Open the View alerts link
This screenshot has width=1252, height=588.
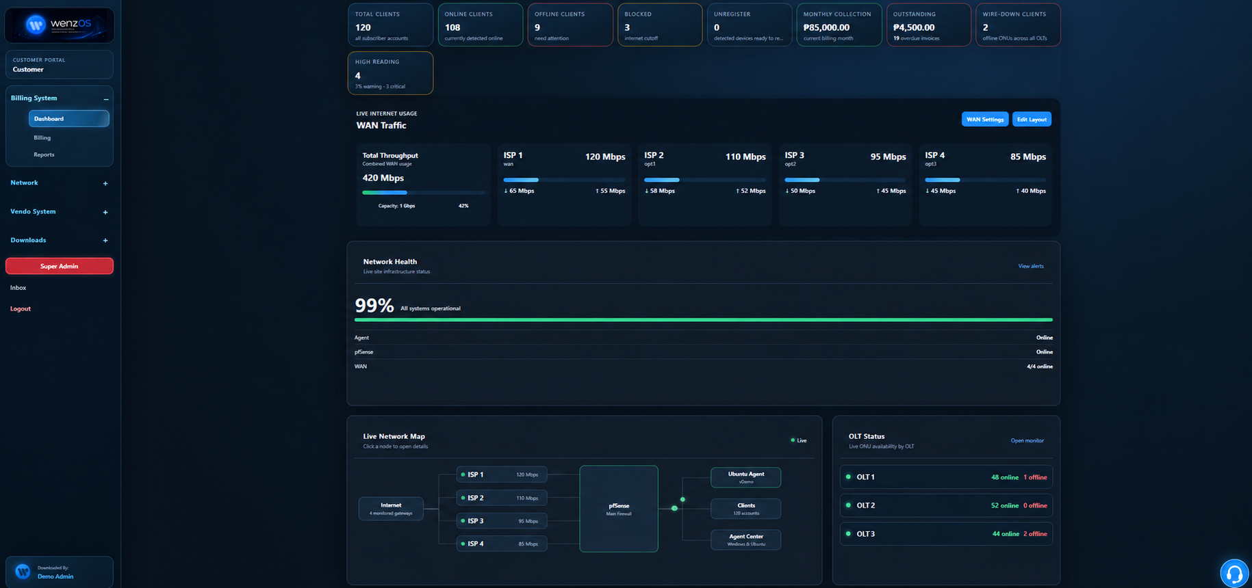1031,266
